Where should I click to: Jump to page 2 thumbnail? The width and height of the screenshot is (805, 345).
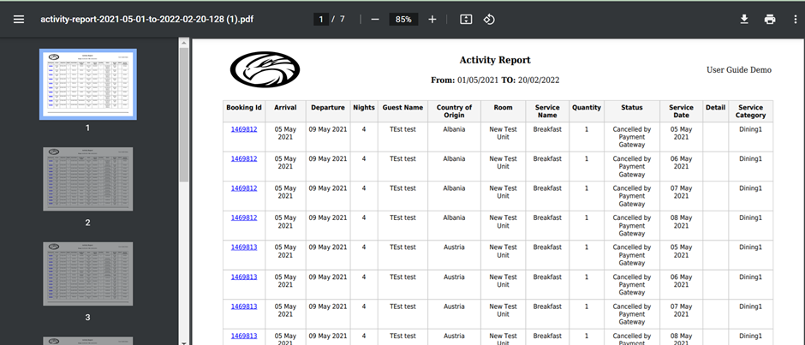pyautogui.click(x=88, y=179)
